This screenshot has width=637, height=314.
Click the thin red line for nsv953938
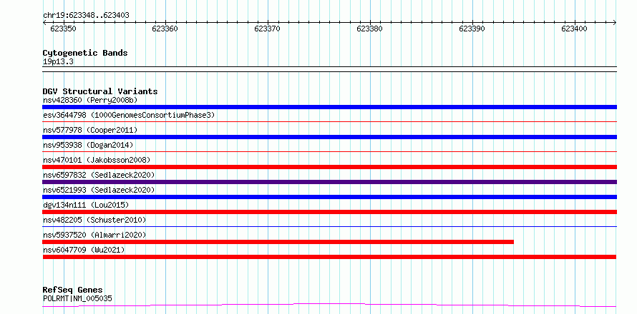coord(329,151)
